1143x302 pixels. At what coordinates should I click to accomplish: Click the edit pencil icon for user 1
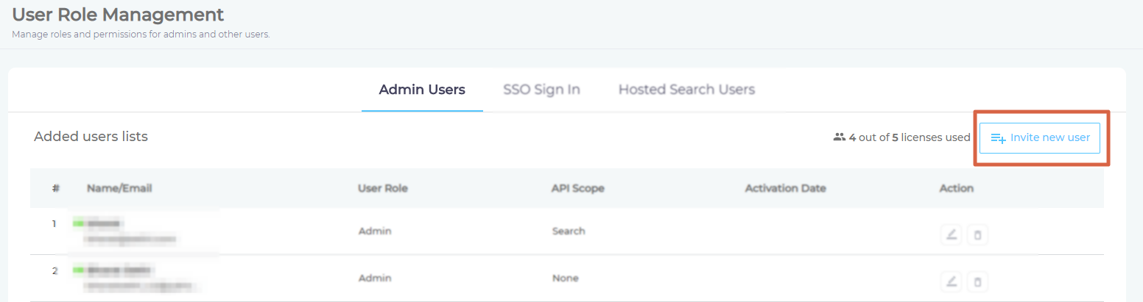click(952, 235)
